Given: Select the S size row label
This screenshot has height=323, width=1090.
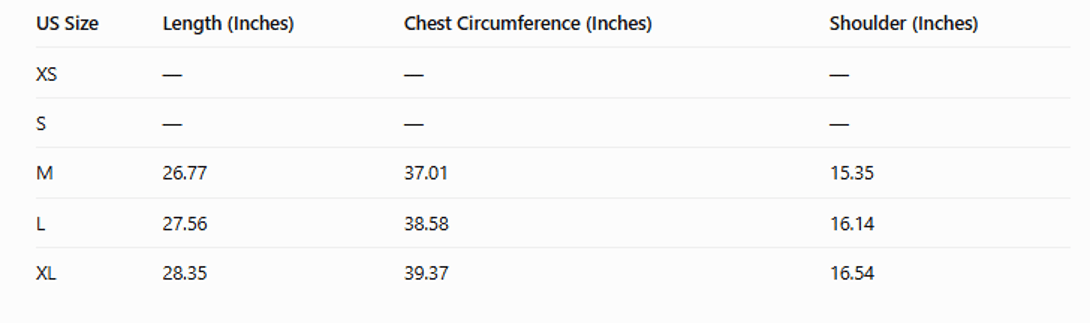Looking at the screenshot, I should [41, 124].
